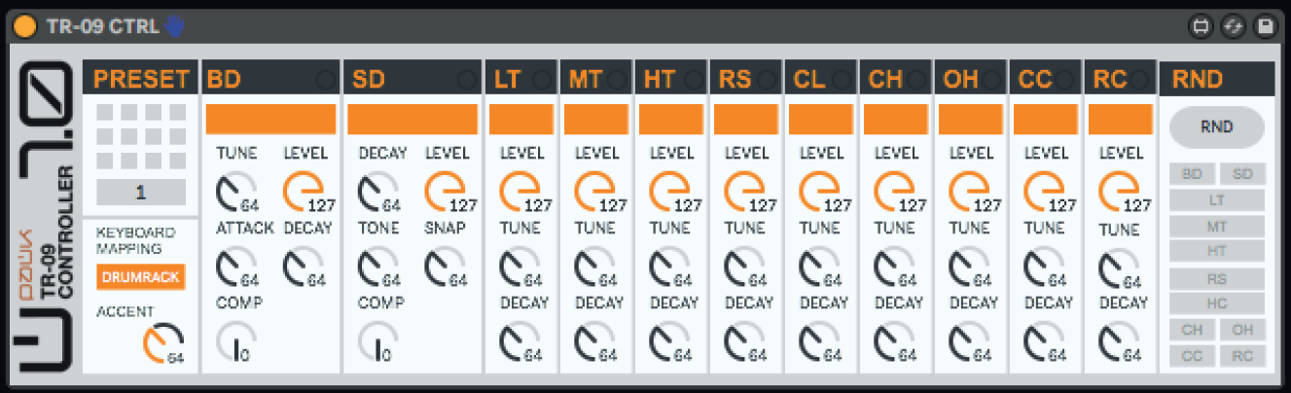Click the round indicator in the SD header
The height and width of the screenshot is (393, 1291).
[x=468, y=80]
